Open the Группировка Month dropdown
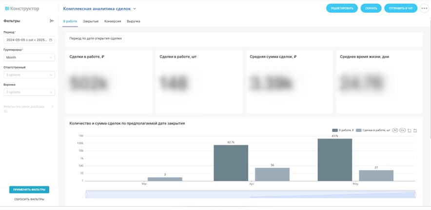The width and height of the screenshot is (431, 210). (29, 57)
